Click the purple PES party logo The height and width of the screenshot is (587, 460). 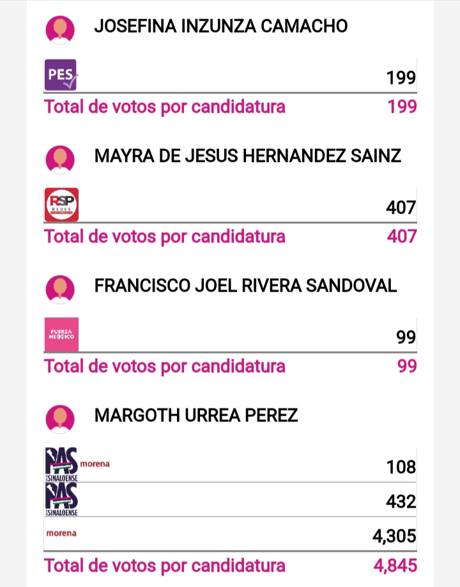[61, 75]
